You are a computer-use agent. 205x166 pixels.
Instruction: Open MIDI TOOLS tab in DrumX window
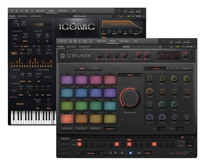tap(71, 47)
